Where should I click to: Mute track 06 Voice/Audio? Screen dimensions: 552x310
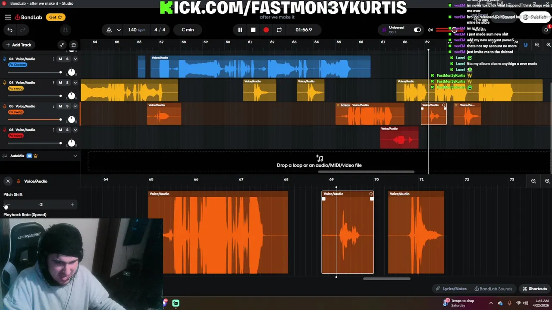[60, 130]
